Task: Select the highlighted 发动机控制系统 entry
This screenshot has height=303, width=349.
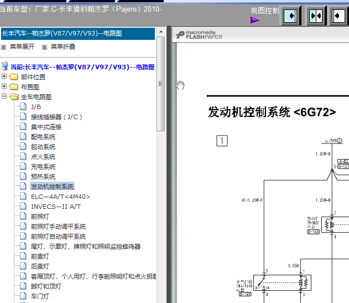Action: [53, 187]
